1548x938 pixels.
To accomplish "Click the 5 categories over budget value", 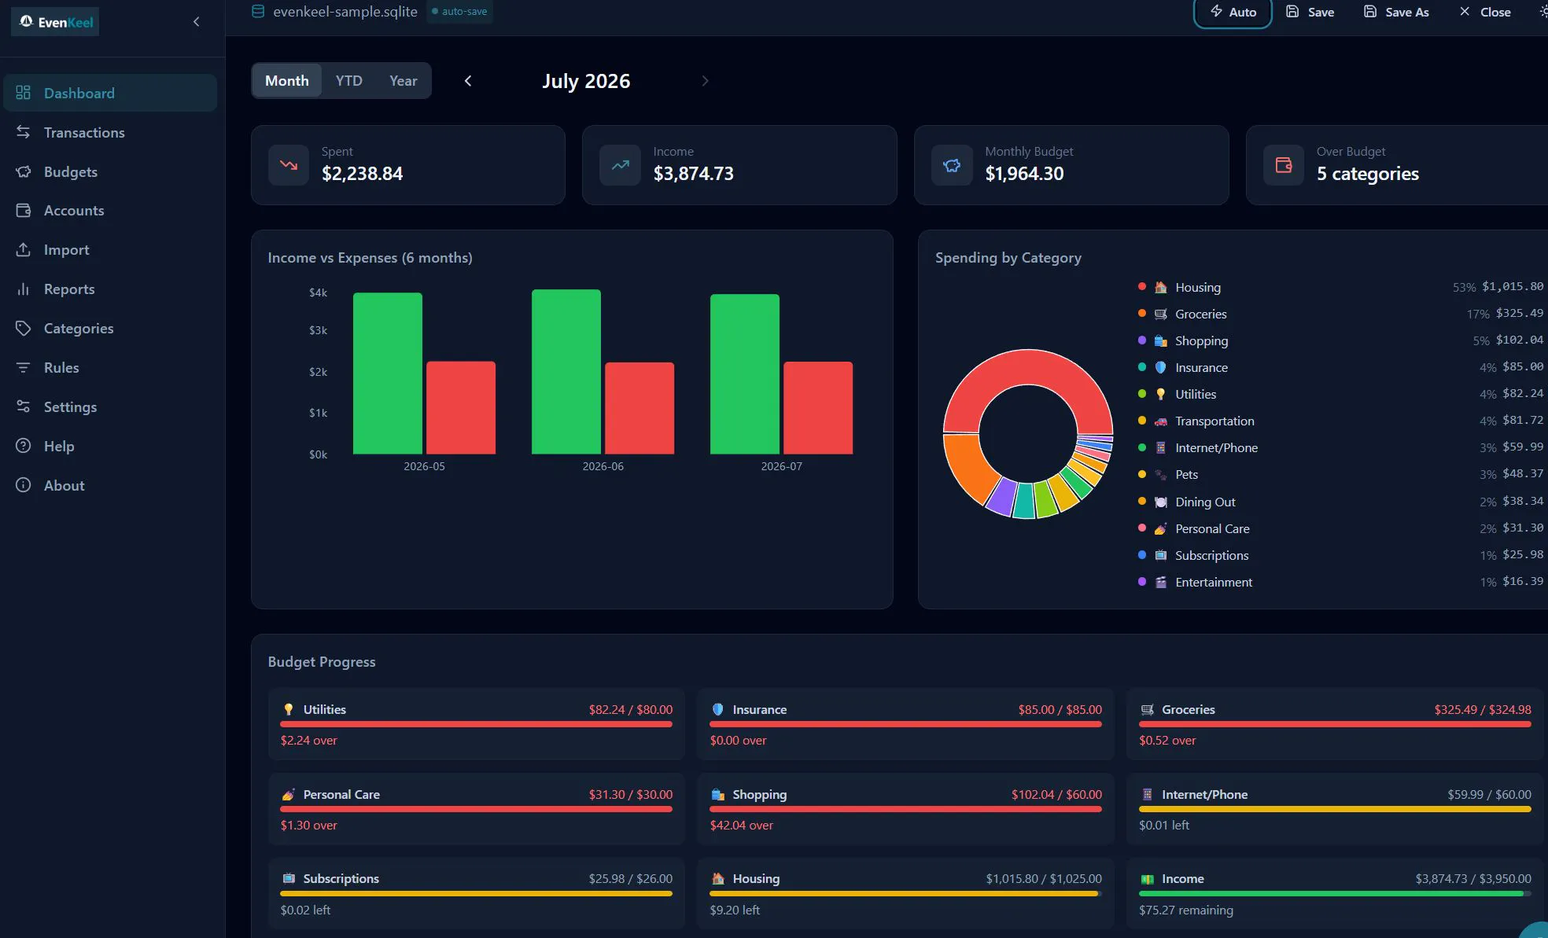I will click(1368, 174).
